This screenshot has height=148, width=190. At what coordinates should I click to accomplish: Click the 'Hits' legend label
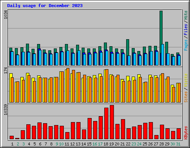coord(186,15)
